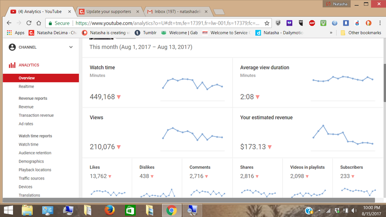Open the Audience retention report
386x217 pixels.
coord(35,153)
